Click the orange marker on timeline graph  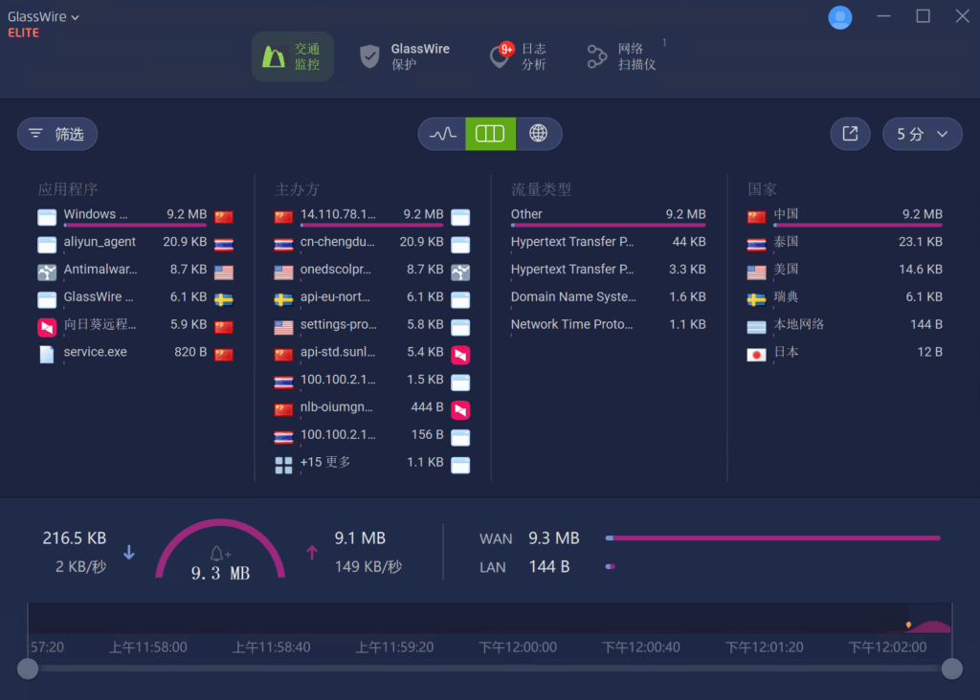908,624
